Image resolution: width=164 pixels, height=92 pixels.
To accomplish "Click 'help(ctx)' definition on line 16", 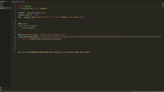I will (31, 37).
